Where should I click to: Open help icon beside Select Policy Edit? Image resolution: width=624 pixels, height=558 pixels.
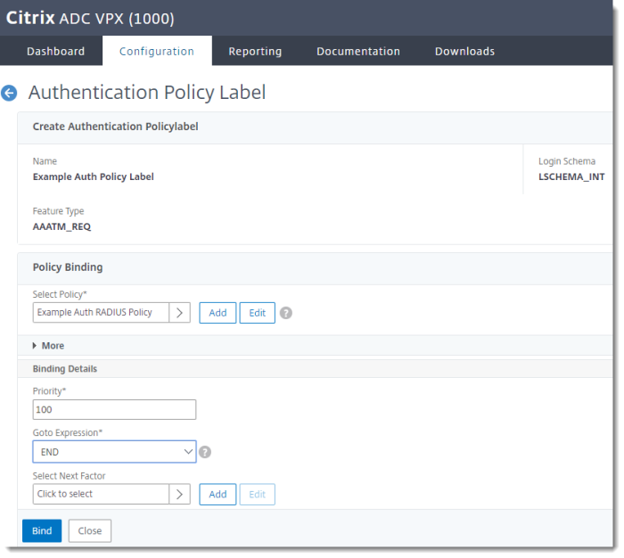286,313
